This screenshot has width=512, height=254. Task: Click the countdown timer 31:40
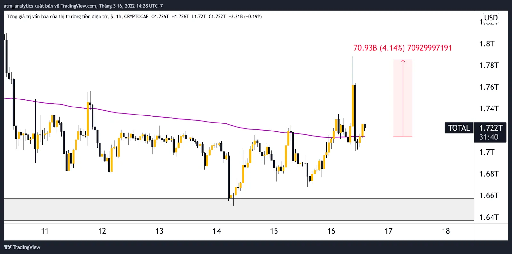[489, 137]
